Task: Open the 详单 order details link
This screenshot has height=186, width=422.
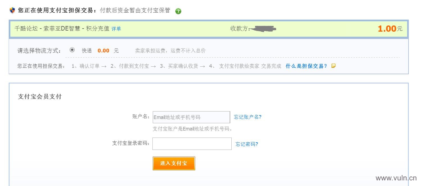Action: [x=116, y=29]
